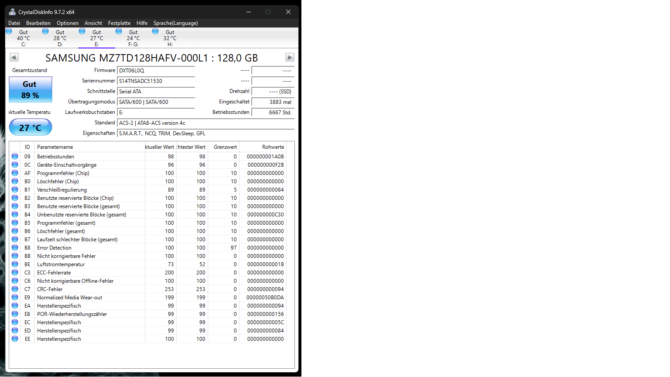This screenshot has width=670, height=377.
Task: Open the Hilfe menu
Action: [142, 23]
